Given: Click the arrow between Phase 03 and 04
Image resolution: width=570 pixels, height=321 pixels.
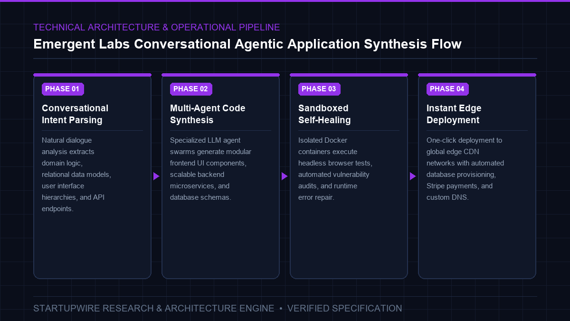Looking at the screenshot, I should coord(413,176).
